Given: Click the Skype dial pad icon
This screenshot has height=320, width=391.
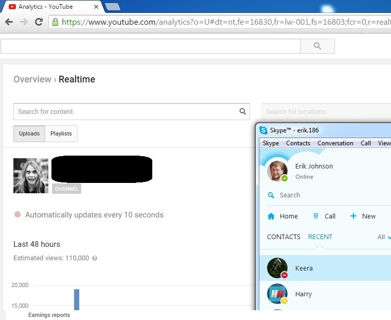Looking at the screenshot, I should (316, 216).
